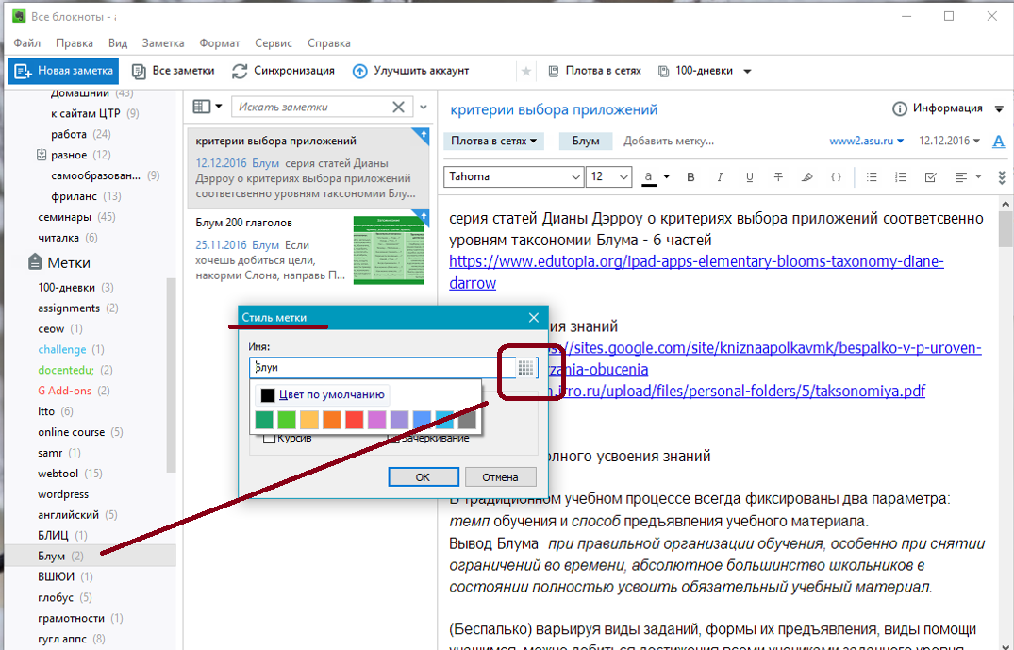This screenshot has height=650, width=1014.
Task: Select the webtool tag in the sidebar
Action: tap(58, 474)
